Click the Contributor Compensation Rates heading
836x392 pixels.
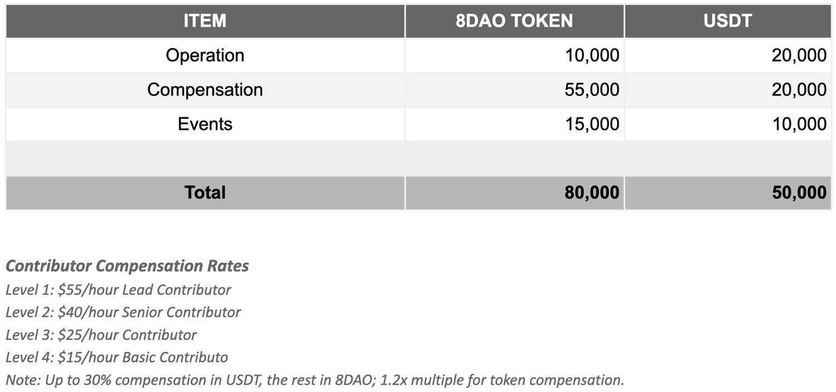(127, 266)
